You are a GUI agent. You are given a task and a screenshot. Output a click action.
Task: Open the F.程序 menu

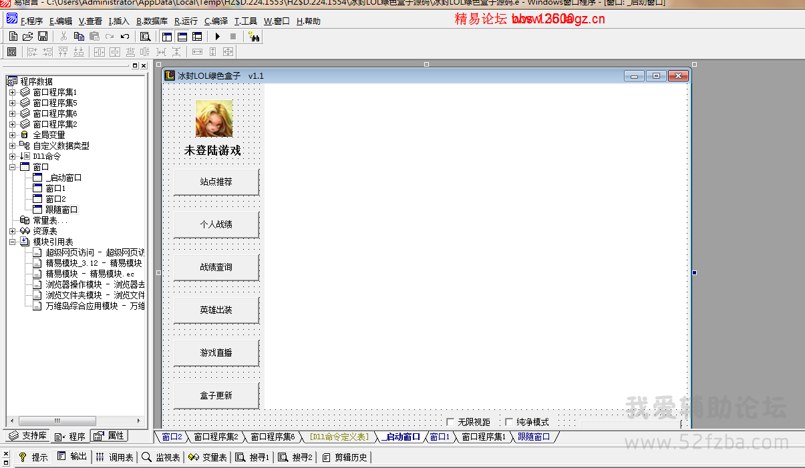[31, 21]
